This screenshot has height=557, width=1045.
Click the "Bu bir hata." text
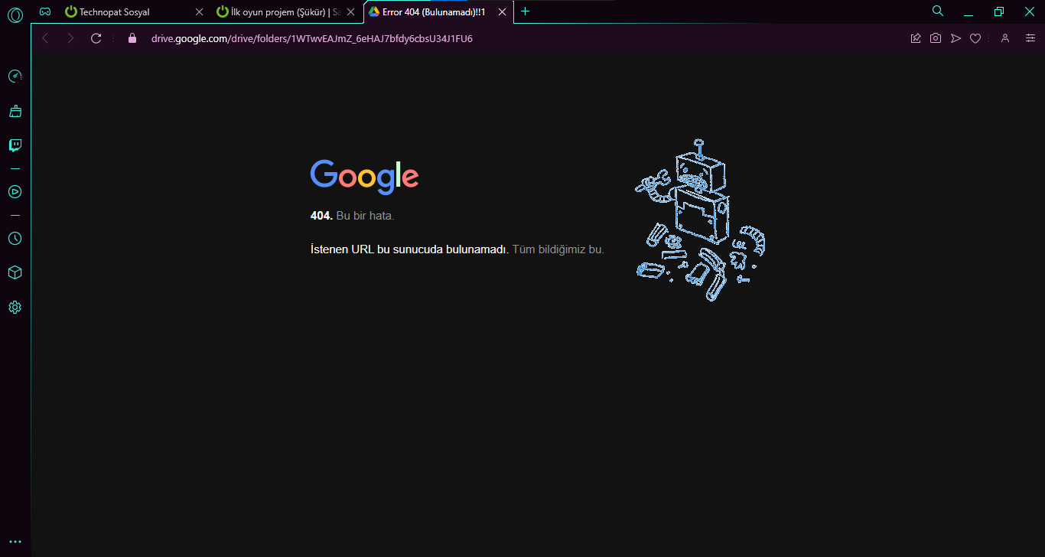pyautogui.click(x=366, y=216)
